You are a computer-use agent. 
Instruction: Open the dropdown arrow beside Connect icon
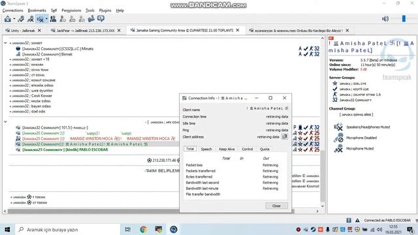[x=14, y=19]
